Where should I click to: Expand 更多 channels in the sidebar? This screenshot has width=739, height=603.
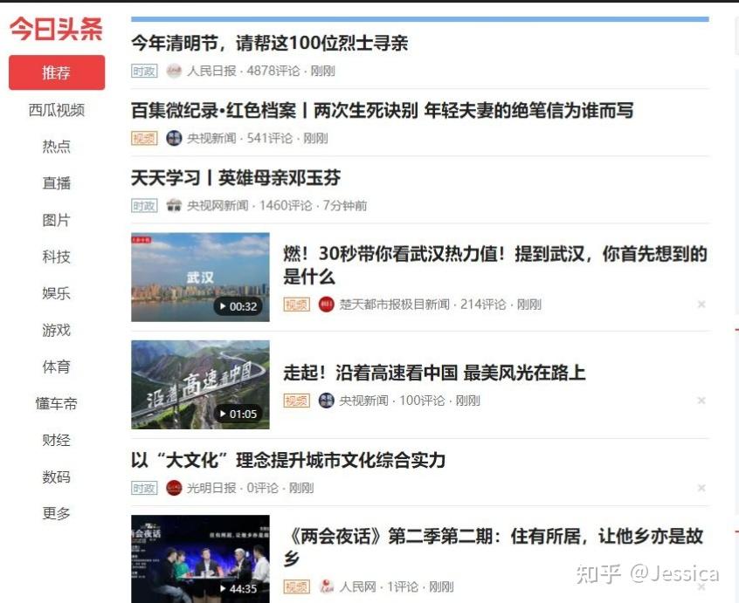(x=57, y=513)
